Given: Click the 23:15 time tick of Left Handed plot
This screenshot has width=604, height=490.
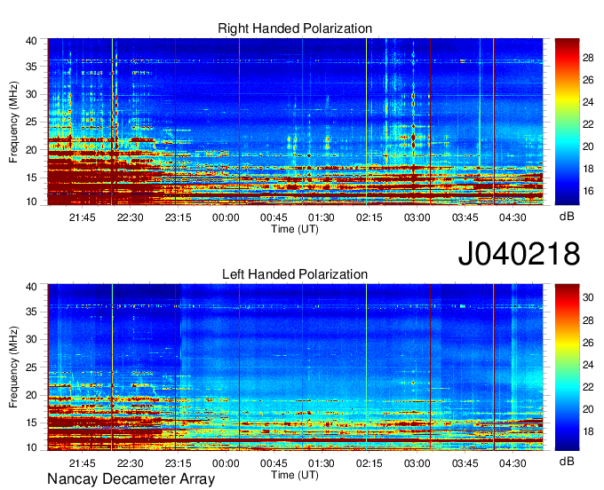Looking at the screenshot, I should coord(178,463).
